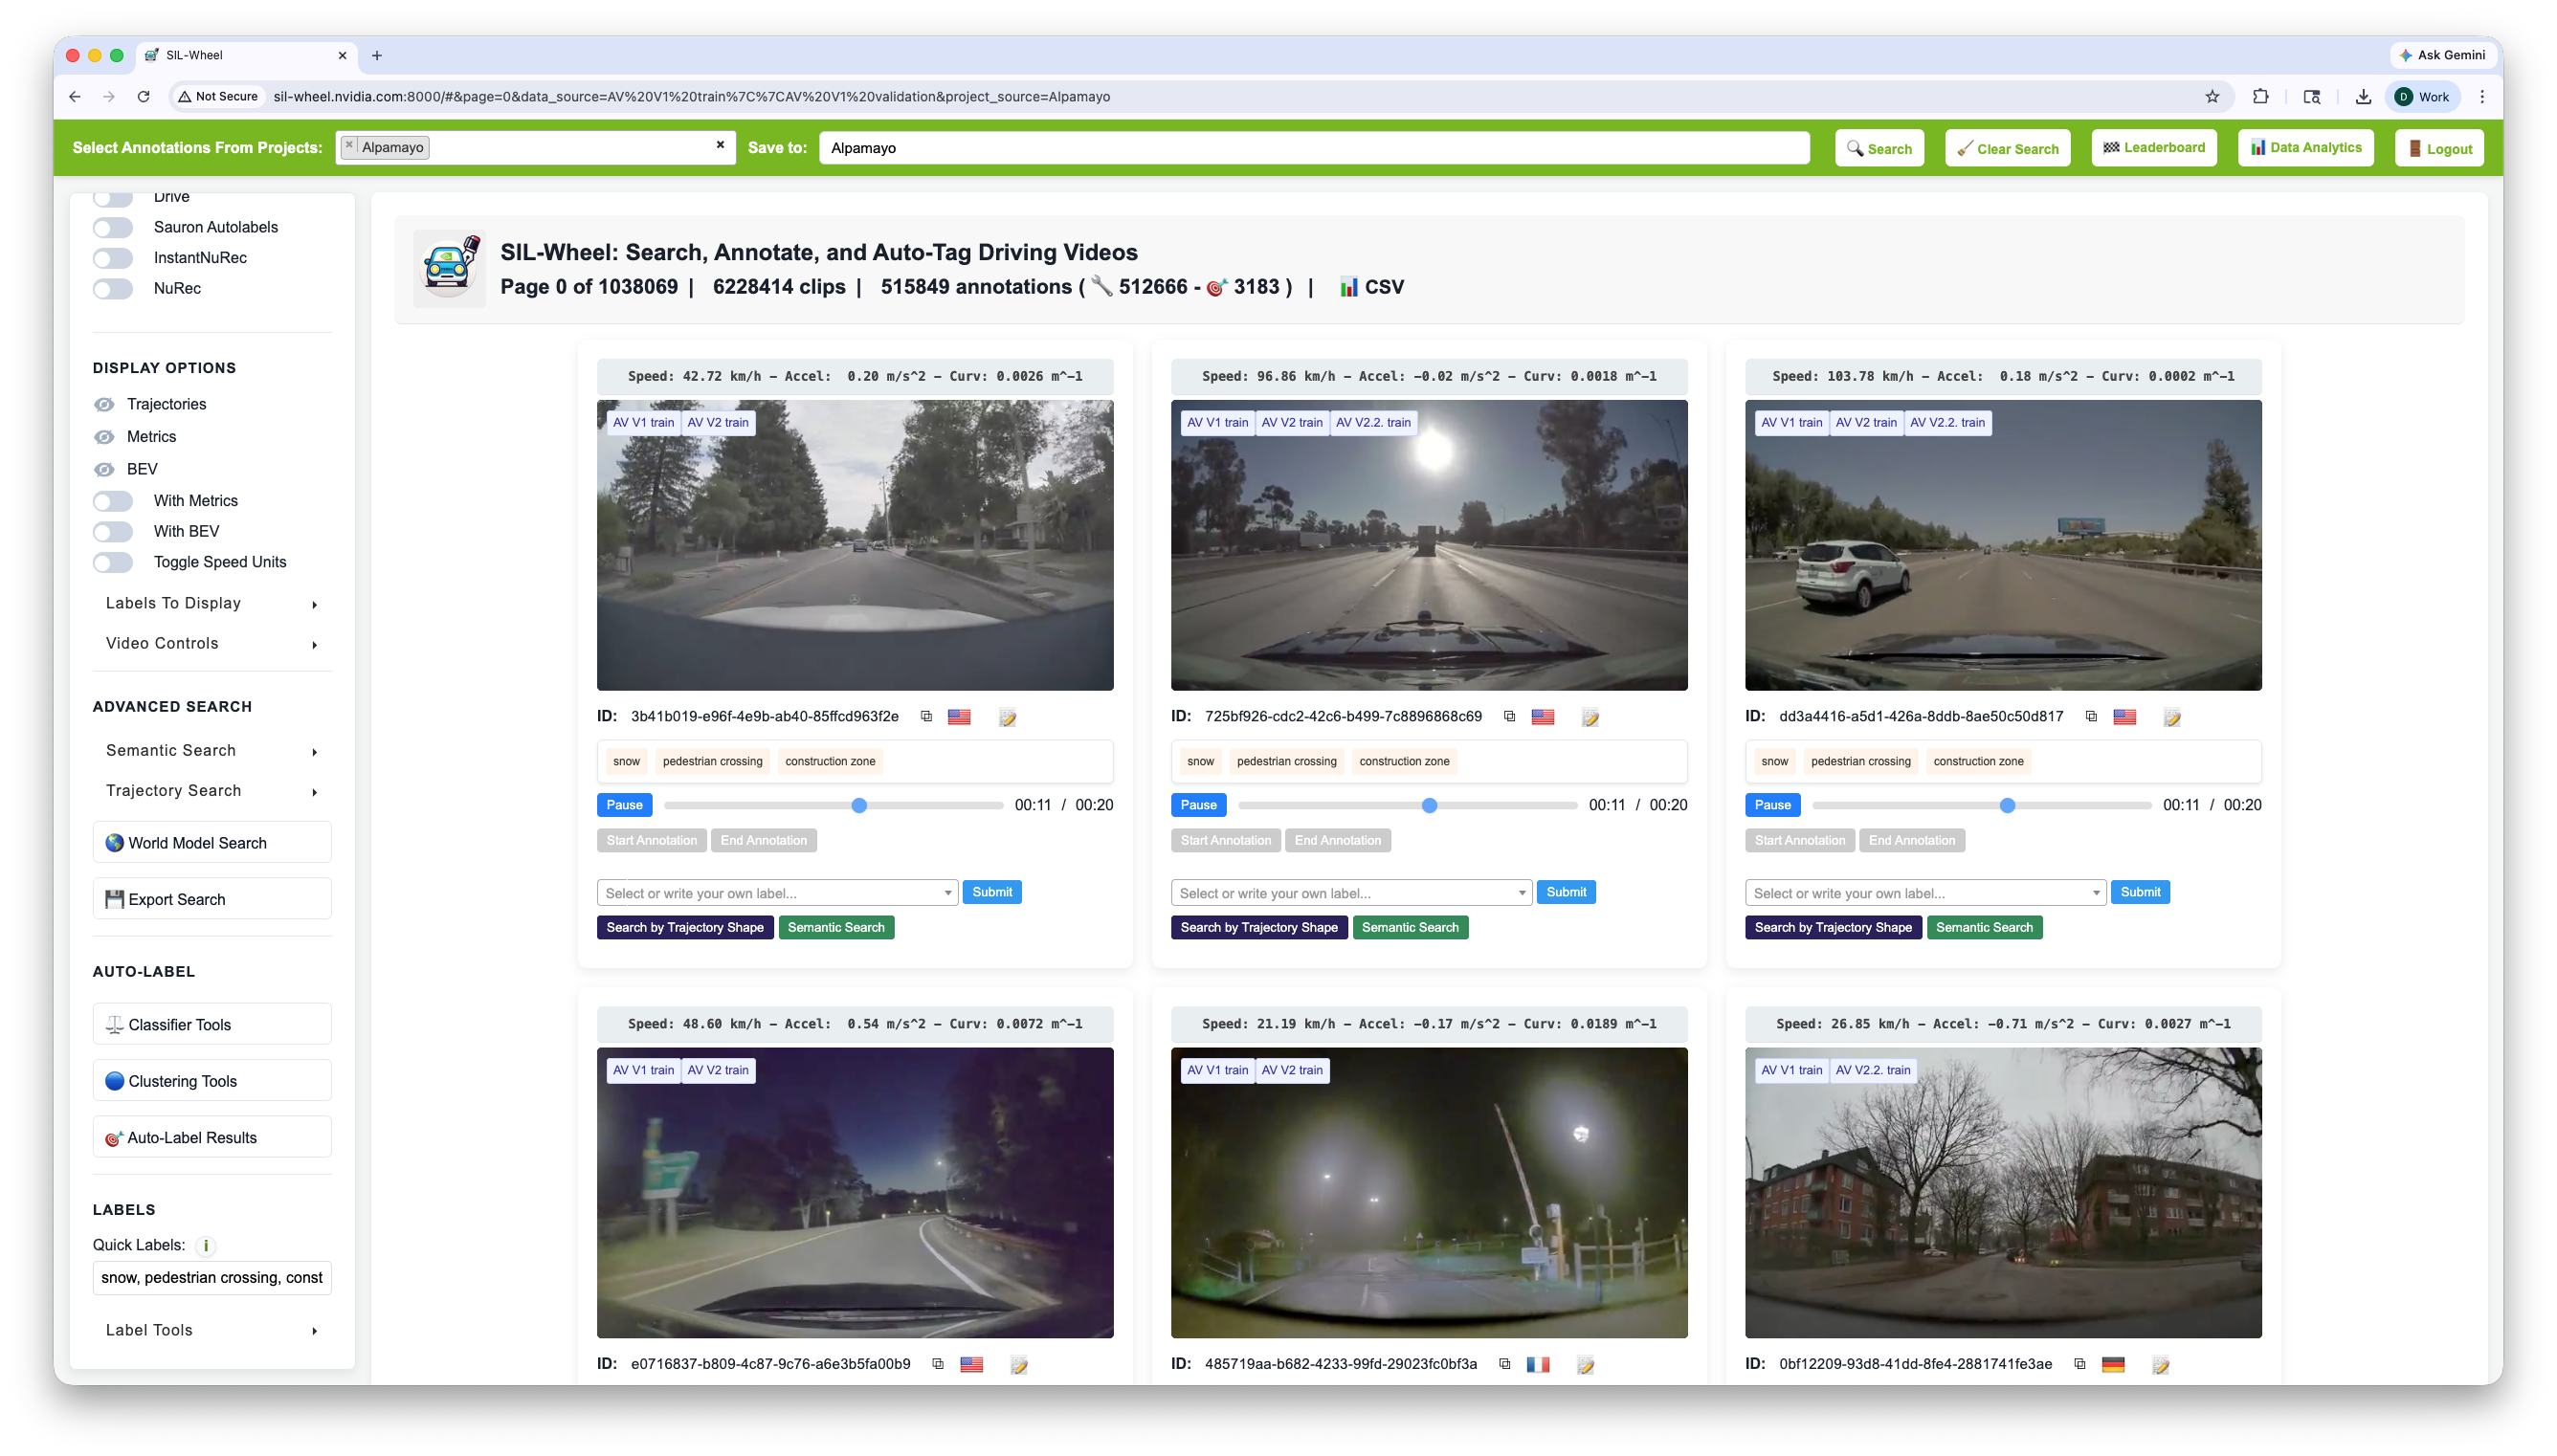2557x1456 pixels.
Task: Open label dropdown for clip dd3a4416
Action: point(1925,893)
